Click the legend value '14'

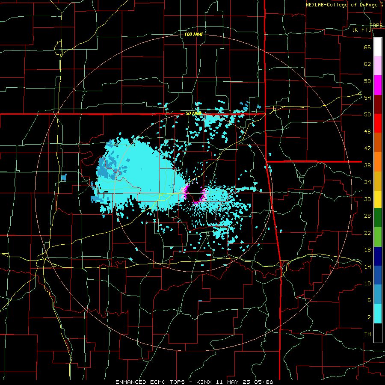coord(367,267)
